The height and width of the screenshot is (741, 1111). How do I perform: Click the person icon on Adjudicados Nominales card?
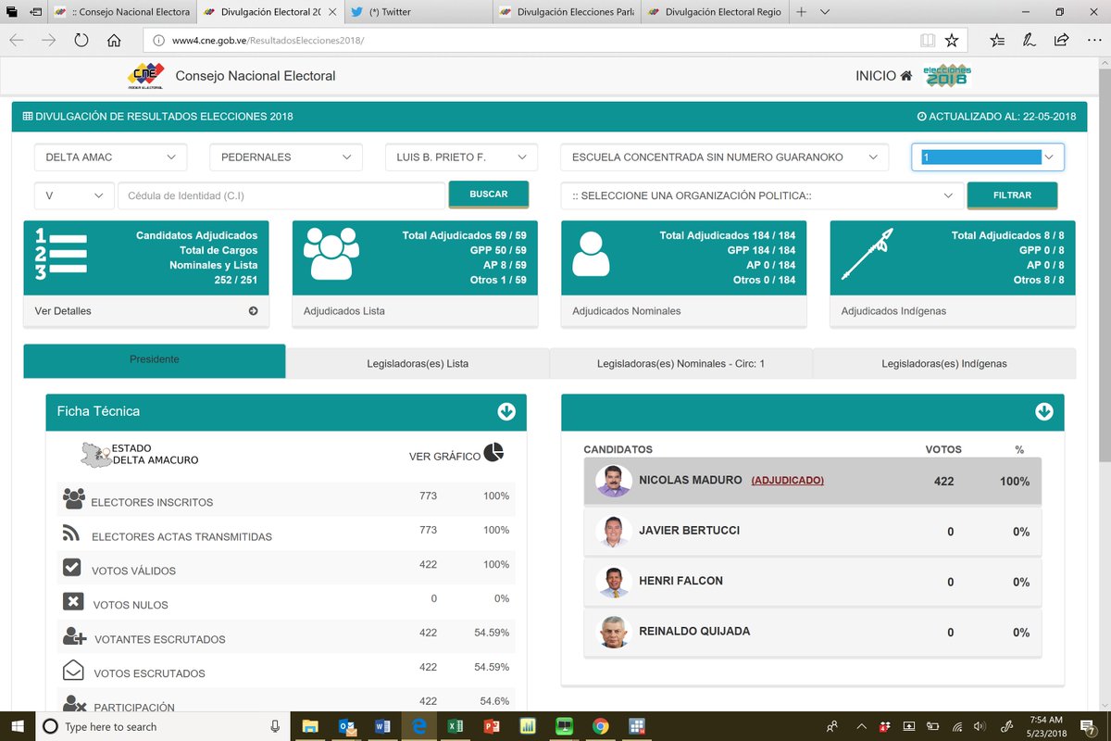(x=590, y=254)
